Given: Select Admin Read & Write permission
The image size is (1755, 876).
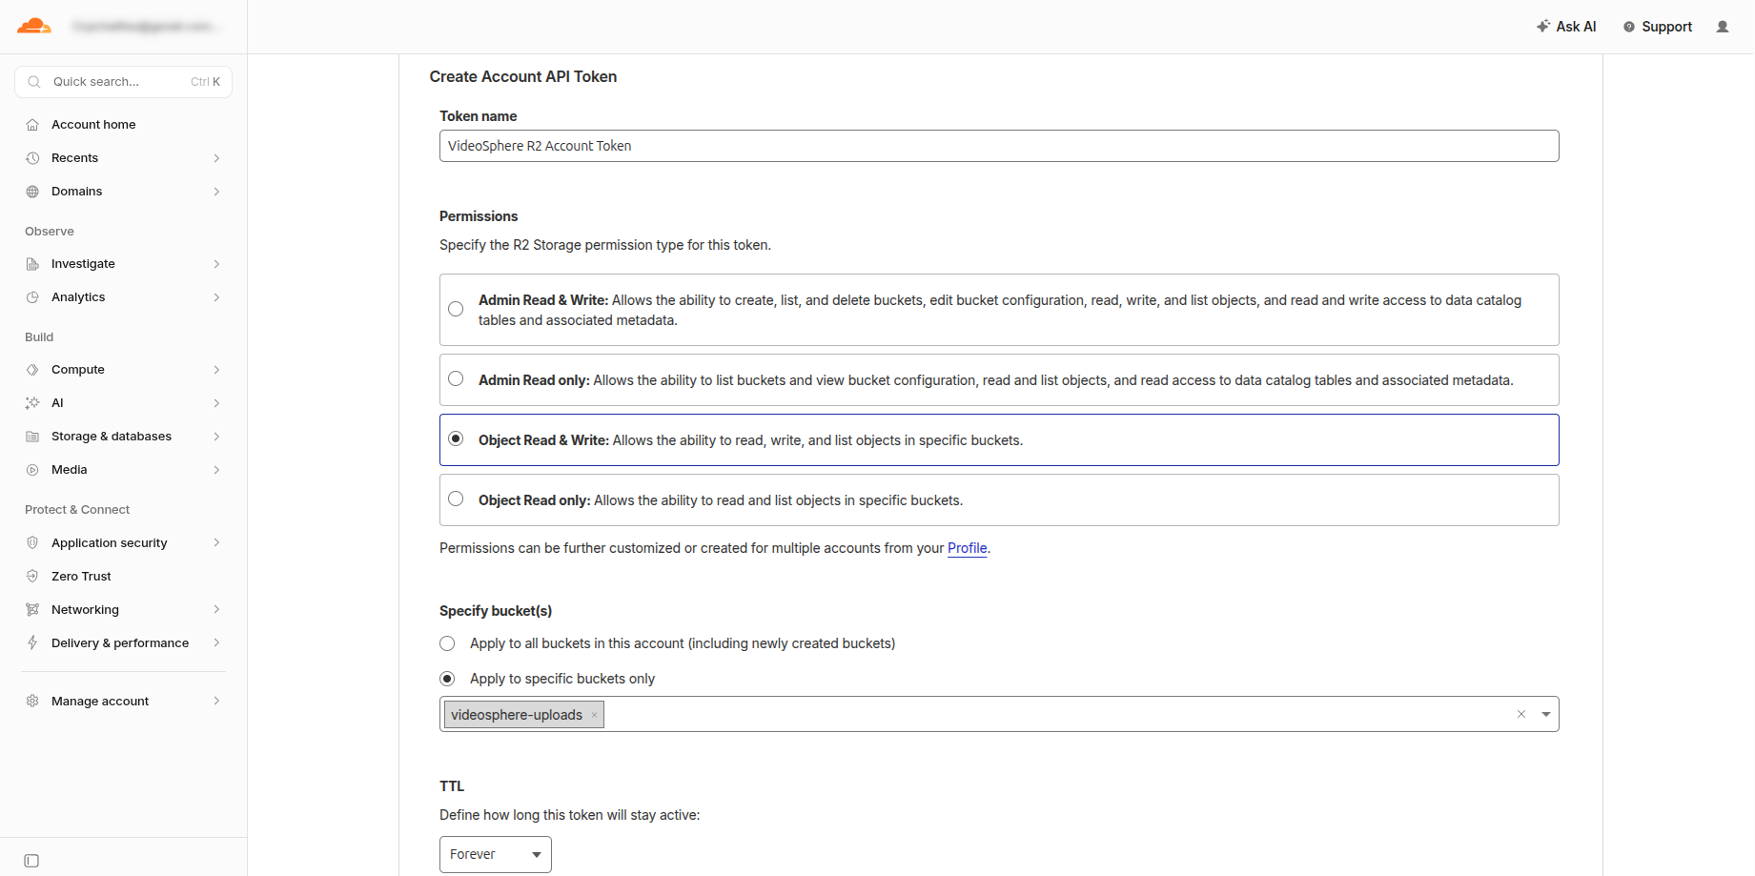Looking at the screenshot, I should pos(456,309).
